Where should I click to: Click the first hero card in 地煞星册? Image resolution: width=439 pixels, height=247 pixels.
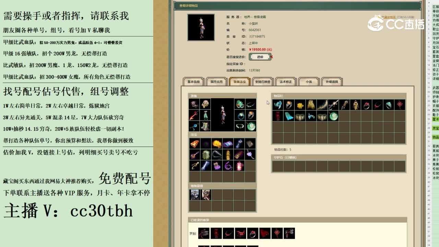pyautogui.click(x=194, y=195)
